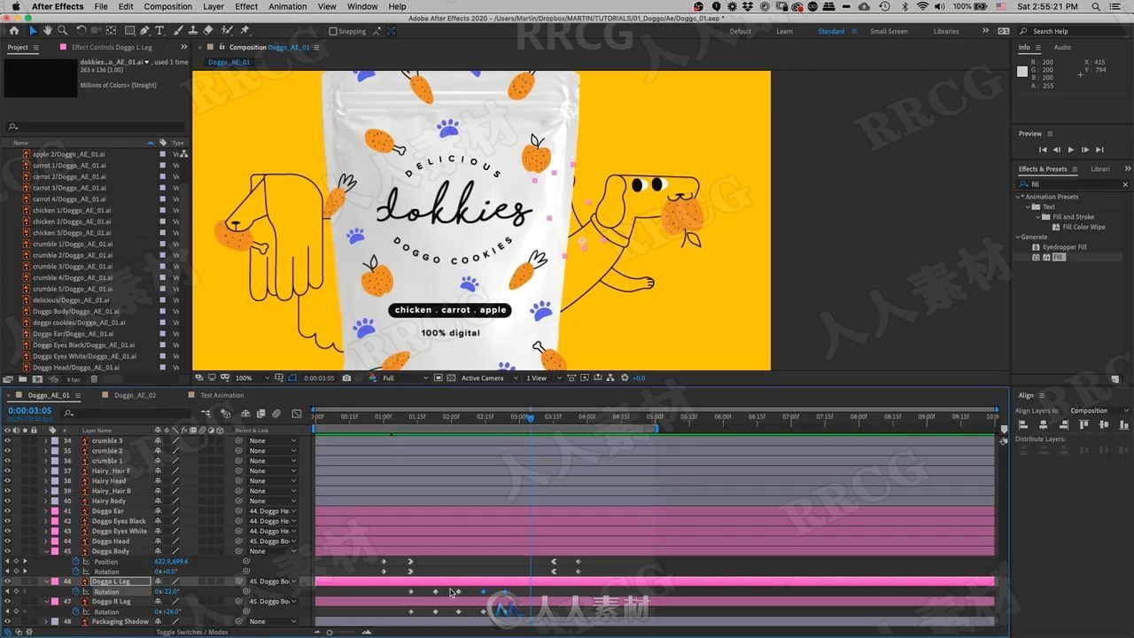
Task: Toggle Draft 3D icon in timeline
Action: [x=226, y=414]
